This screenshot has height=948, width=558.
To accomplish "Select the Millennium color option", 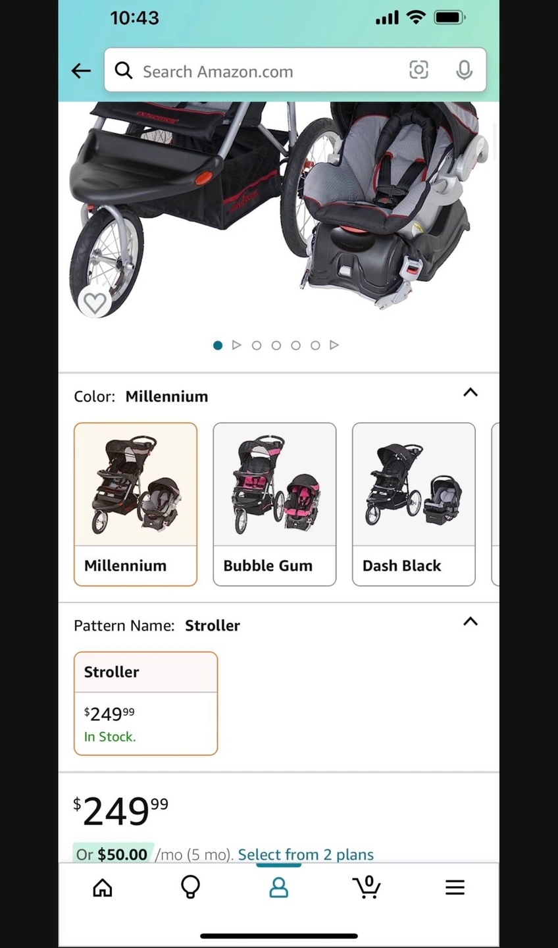I will 136,504.
